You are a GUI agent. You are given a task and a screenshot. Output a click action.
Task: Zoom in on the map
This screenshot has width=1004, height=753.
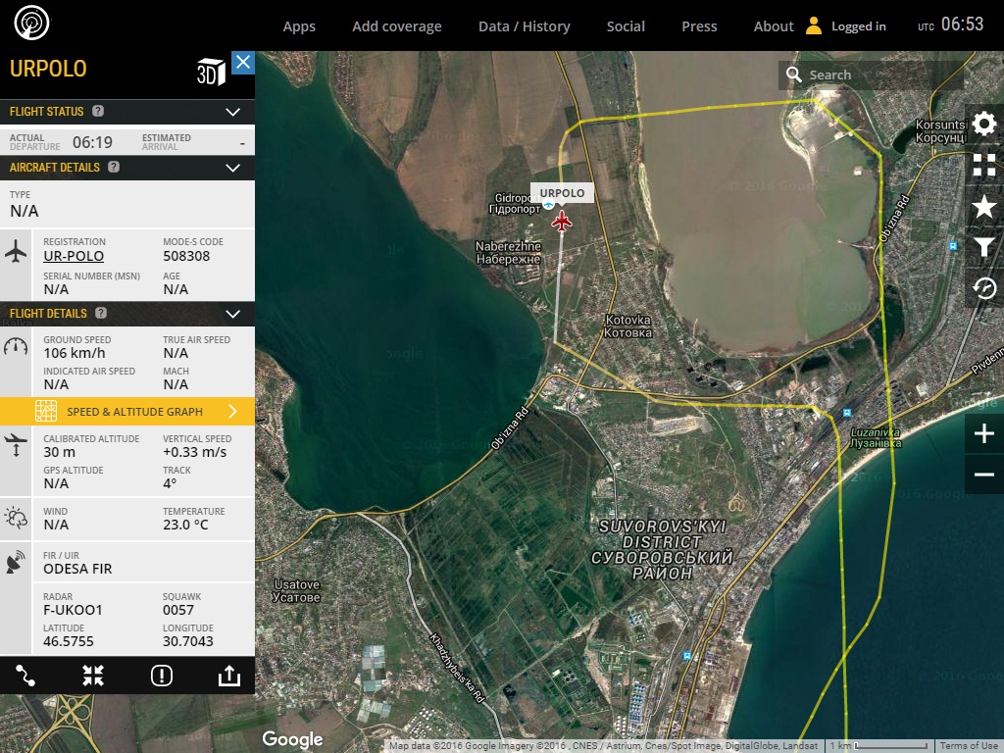click(x=983, y=433)
